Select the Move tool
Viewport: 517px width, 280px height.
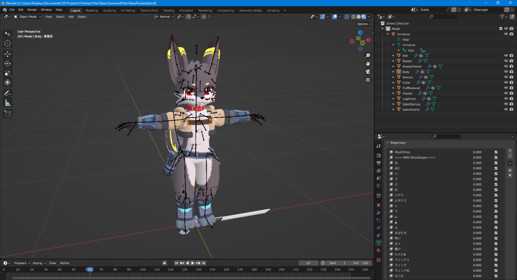point(7,54)
